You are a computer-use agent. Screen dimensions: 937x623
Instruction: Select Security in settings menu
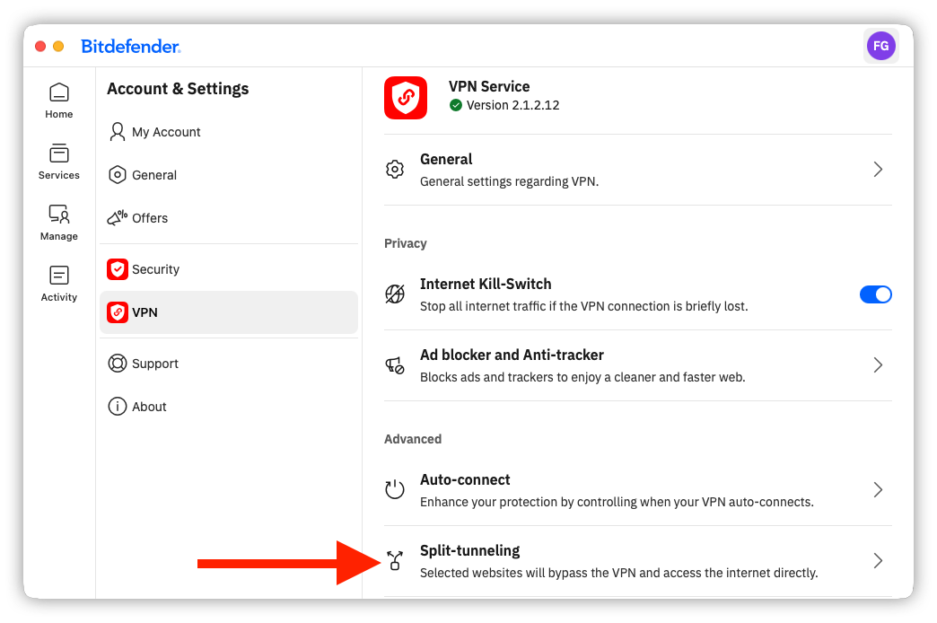(228, 269)
